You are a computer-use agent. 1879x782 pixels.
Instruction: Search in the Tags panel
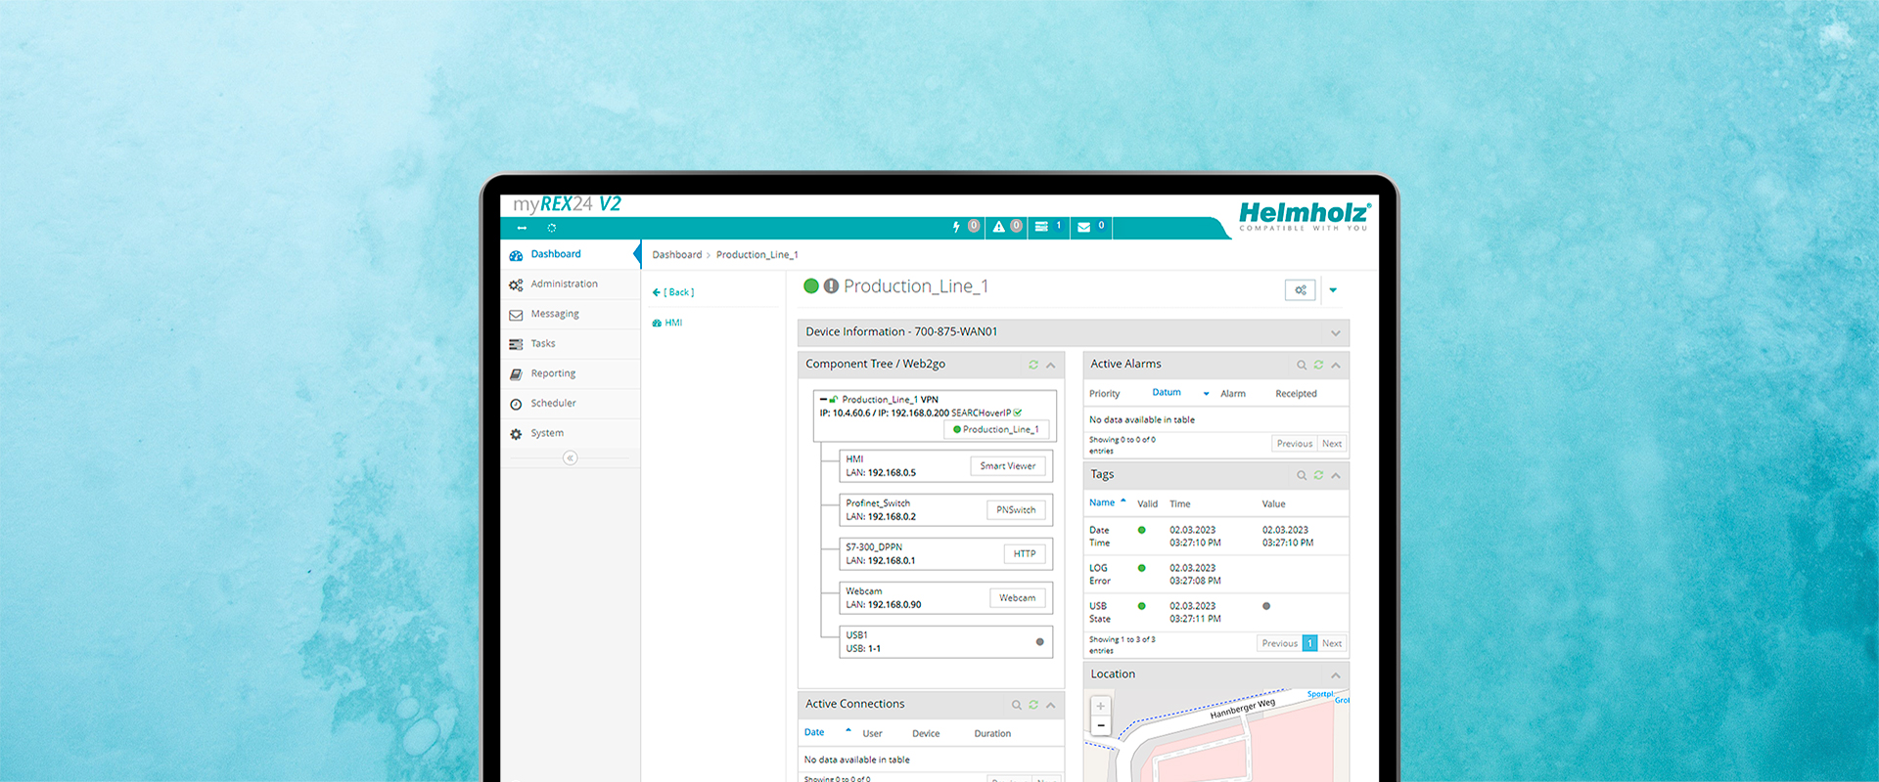coord(1302,476)
